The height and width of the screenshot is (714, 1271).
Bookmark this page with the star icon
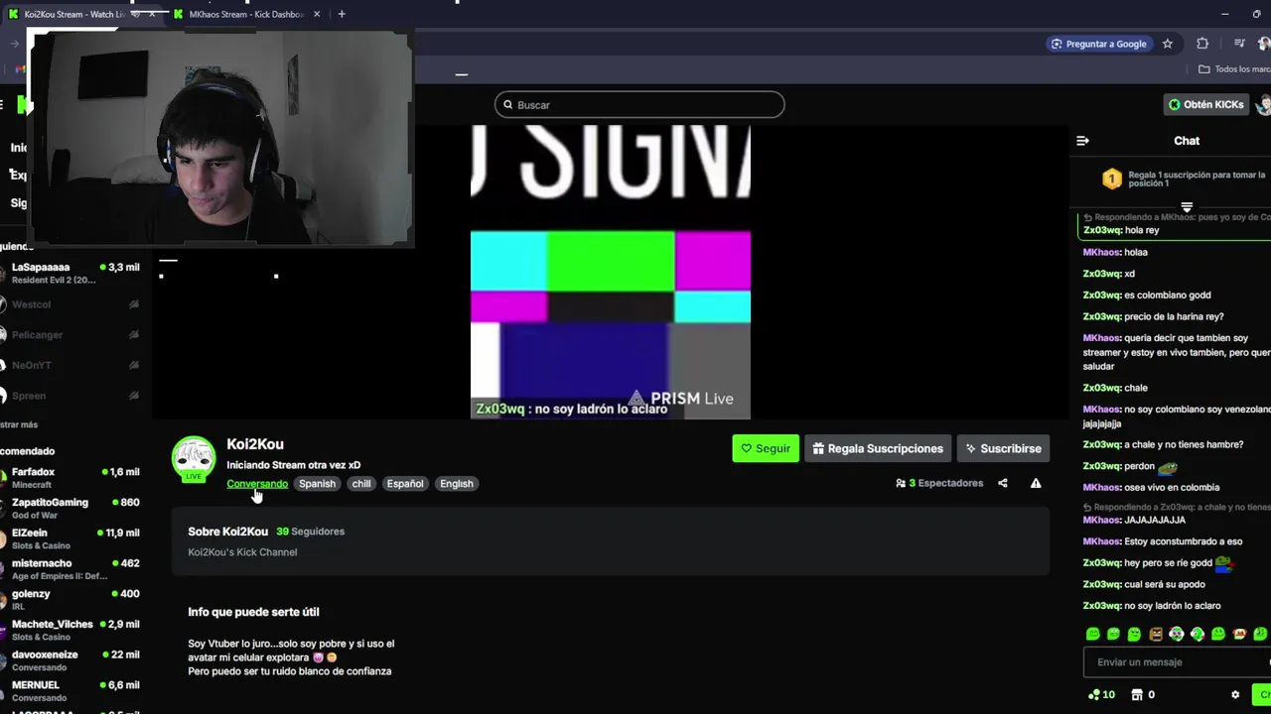click(x=1168, y=44)
